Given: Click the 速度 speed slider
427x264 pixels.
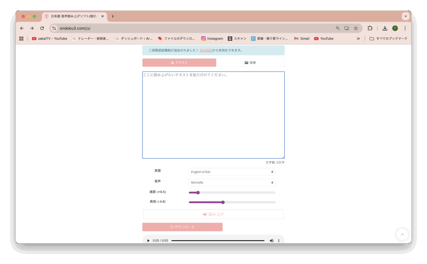Looking at the screenshot, I should point(232,192).
